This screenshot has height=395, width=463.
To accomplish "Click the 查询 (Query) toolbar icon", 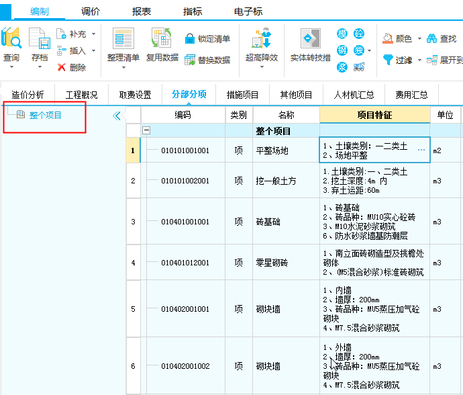I will coord(11,39).
